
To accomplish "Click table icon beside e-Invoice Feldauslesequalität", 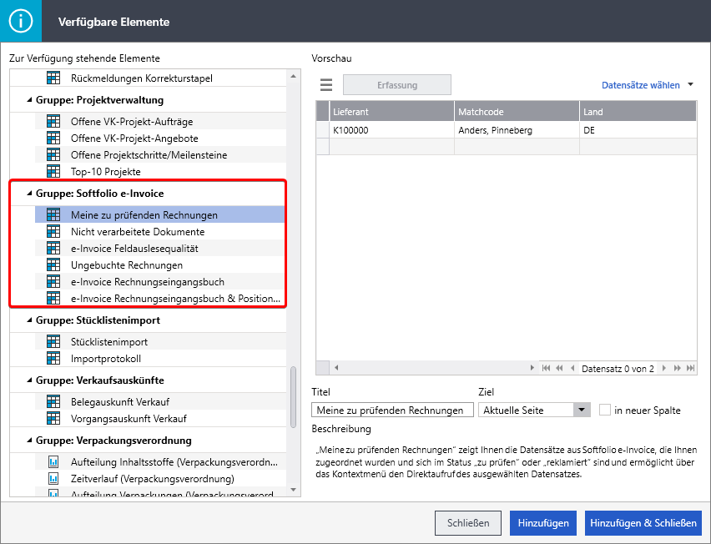I will coord(53,249).
